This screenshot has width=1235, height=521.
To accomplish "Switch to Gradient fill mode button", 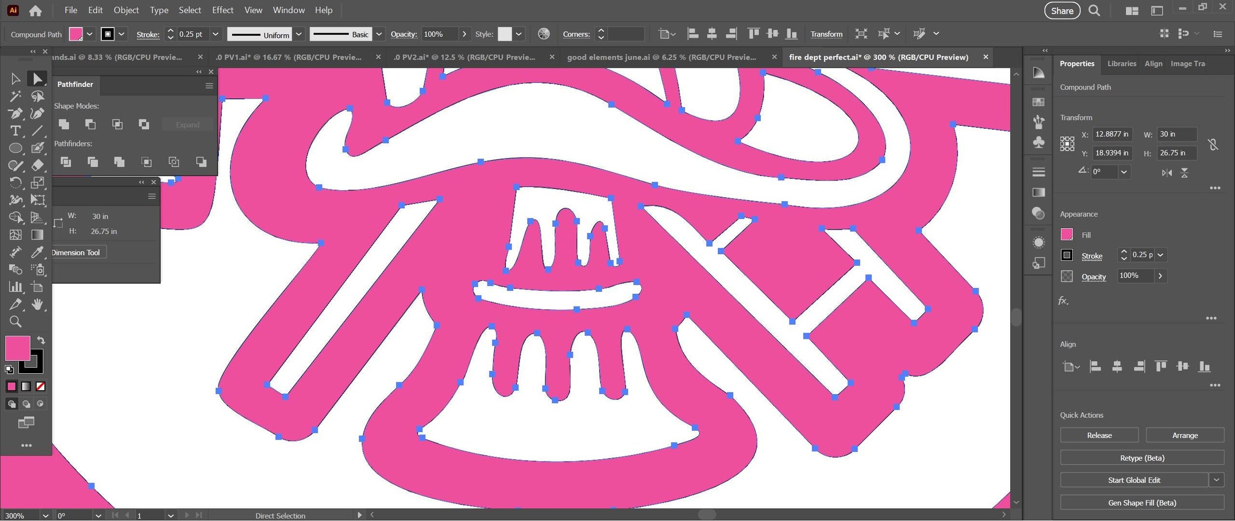I will pyautogui.click(x=26, y=387).
